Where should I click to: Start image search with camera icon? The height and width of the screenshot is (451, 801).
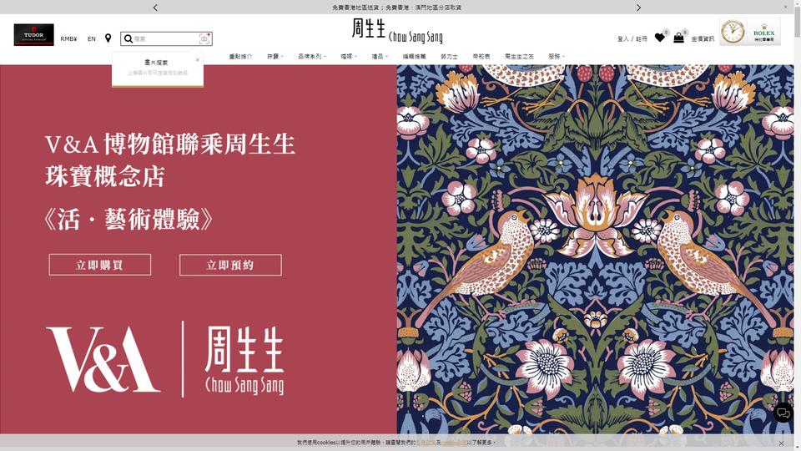pos(204,39)
